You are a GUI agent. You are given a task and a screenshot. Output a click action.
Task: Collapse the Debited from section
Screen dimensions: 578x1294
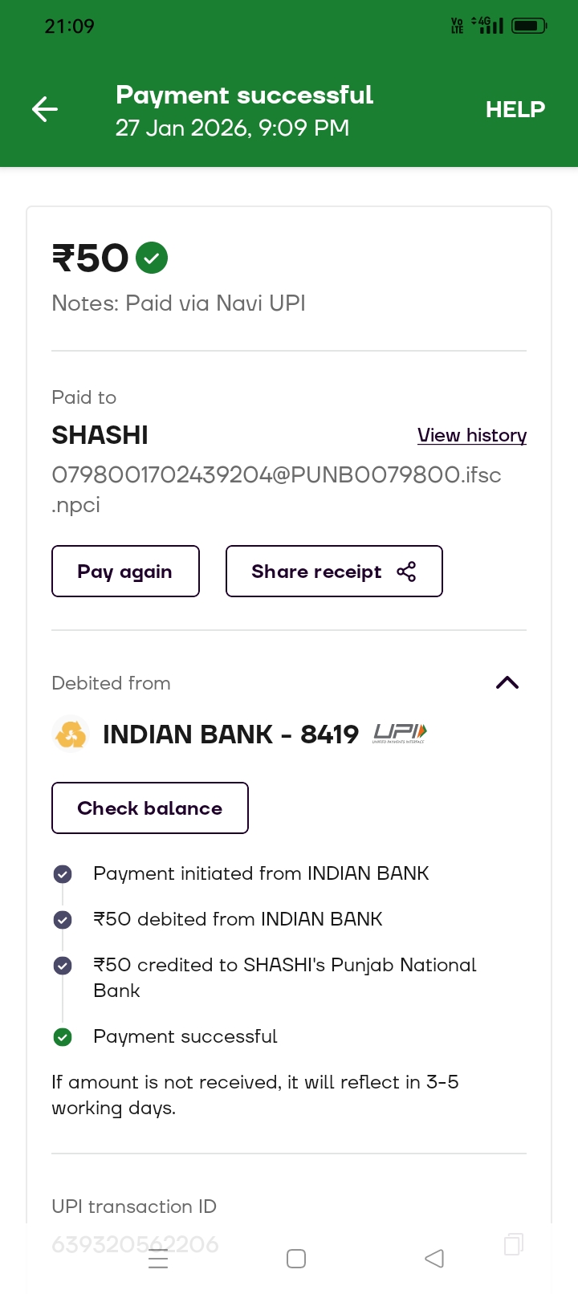507,683
